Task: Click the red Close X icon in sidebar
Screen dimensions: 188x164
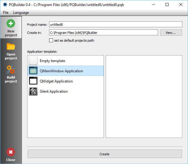Action: [11, 152]
